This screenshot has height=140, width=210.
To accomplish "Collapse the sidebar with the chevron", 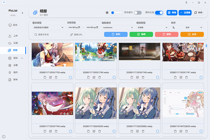I will 22,13.
